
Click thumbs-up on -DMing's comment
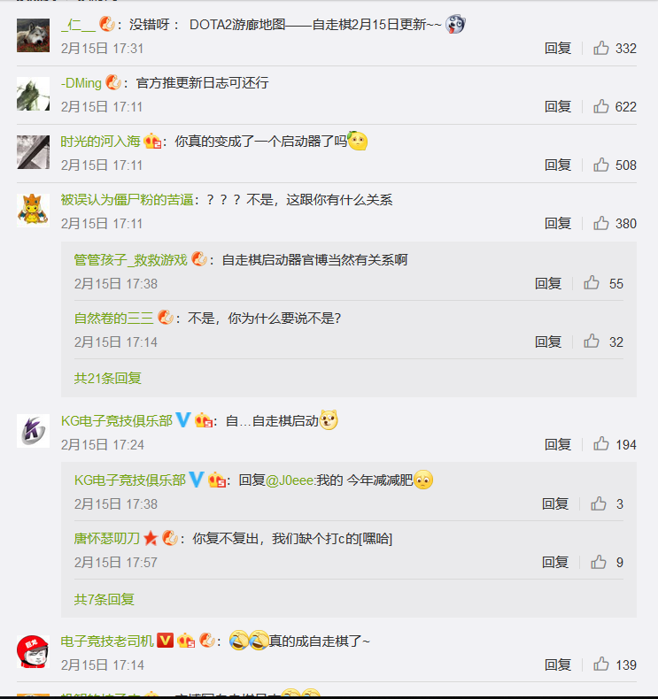(x=601, y=106)
